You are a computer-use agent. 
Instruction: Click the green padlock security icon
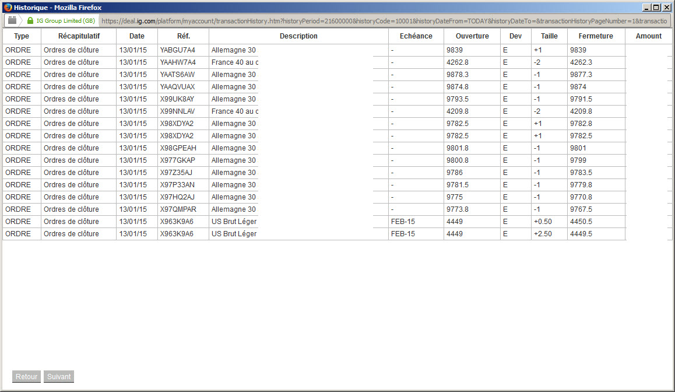click(30, 20)
